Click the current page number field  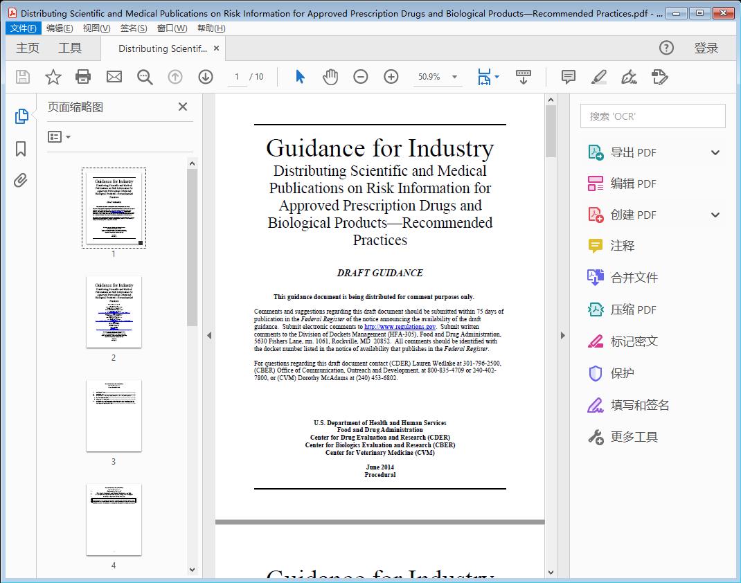pyautogui.click(x=238, y=77)
